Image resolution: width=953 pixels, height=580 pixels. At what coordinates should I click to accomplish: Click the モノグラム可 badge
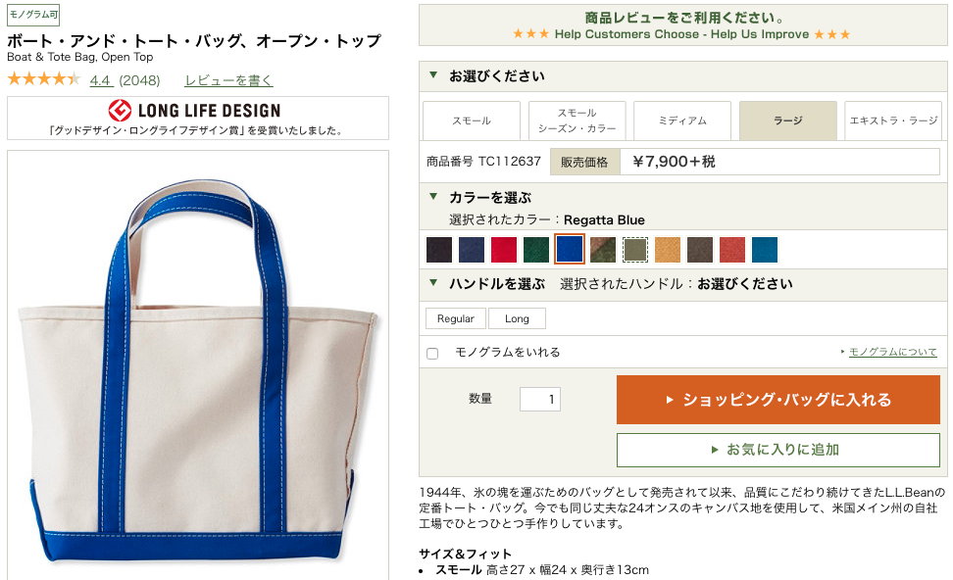click(33, 16)
